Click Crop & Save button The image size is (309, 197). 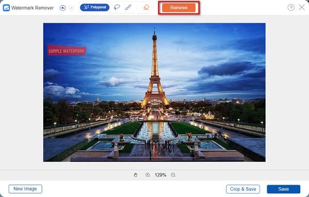(243, 189)
